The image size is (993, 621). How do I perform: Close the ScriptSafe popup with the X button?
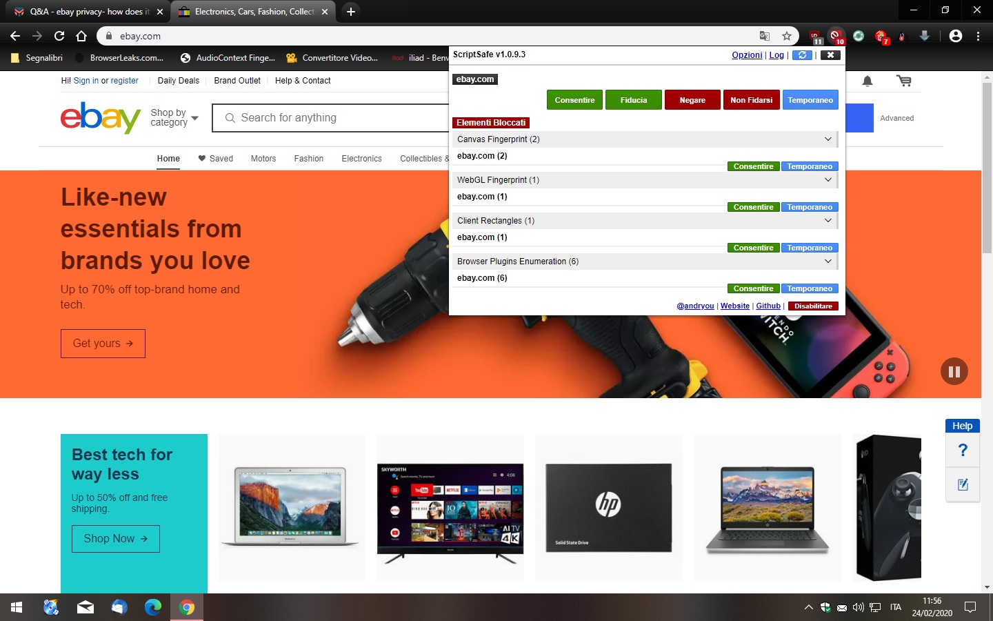pyautogui.click(x=830, y=55)
